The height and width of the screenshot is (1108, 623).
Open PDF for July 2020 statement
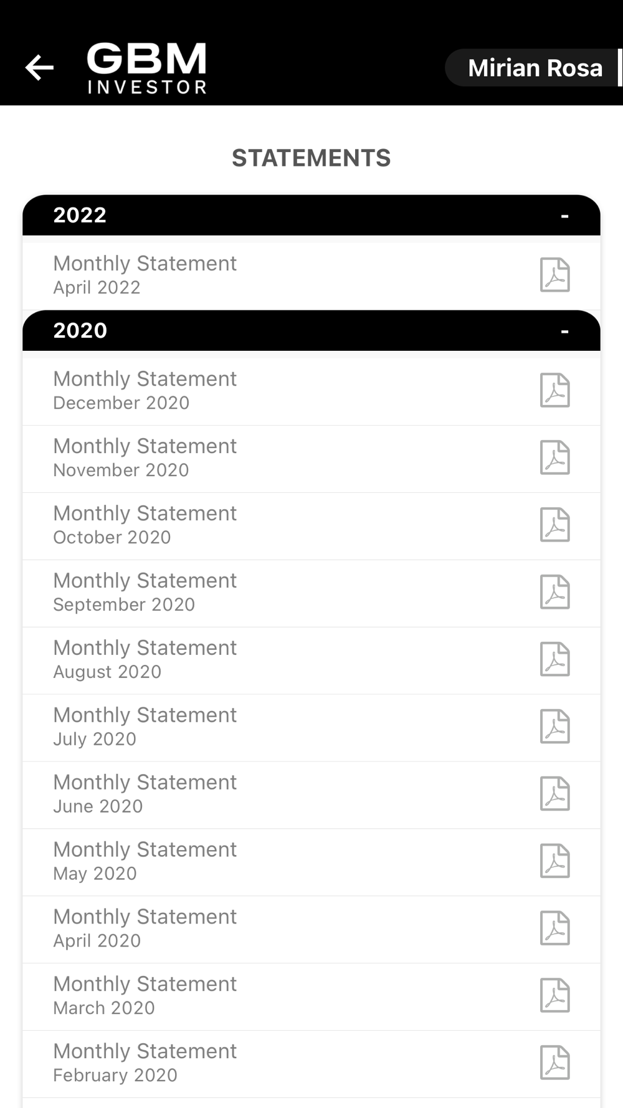coord(554,727)
